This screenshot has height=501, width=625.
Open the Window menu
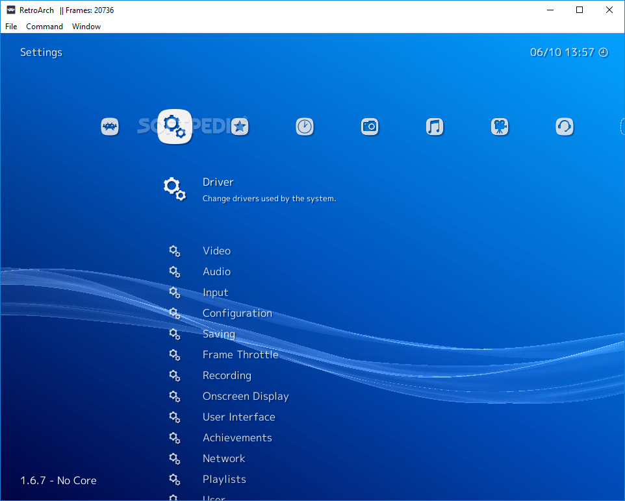tap(86, 27)
